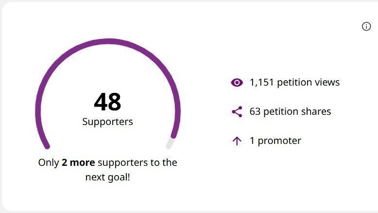Screen dimensions: 378x213
Task: Click the "1,151" views number
Action: [x=261, y=83]
